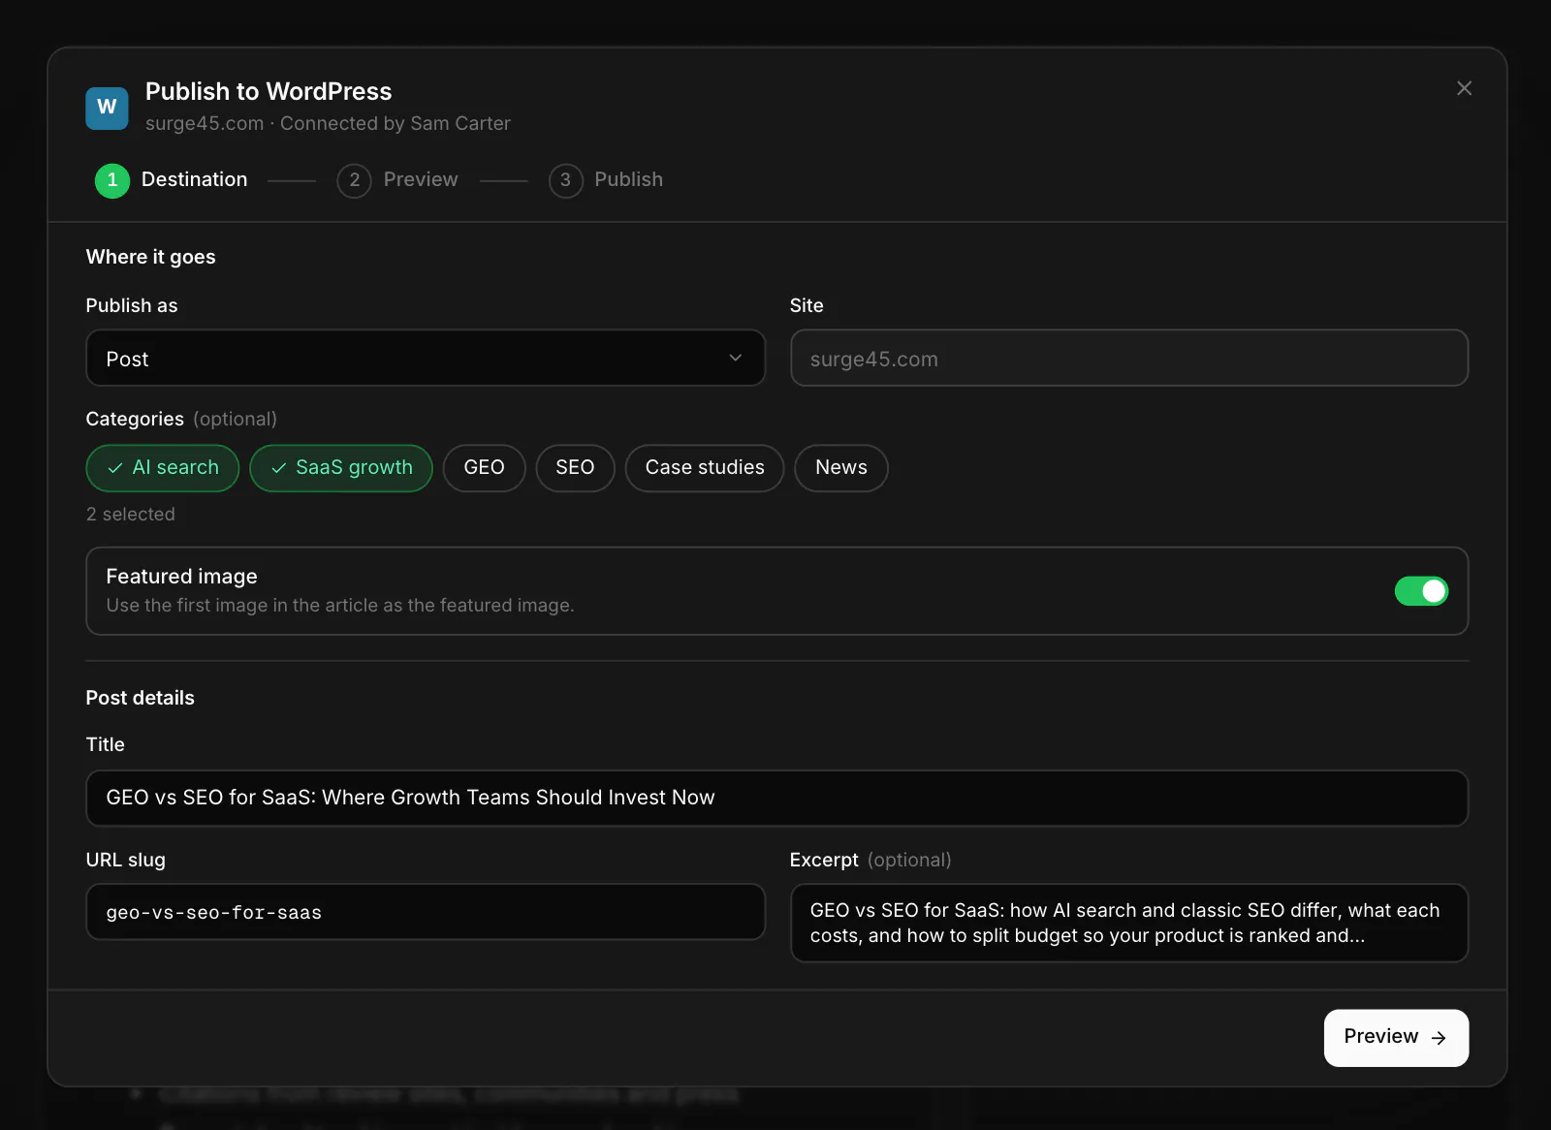Click the WordPress logo icon
Image resolution: width=1551 pixels, height=1130 pixels.
click(x=107, y=108)
